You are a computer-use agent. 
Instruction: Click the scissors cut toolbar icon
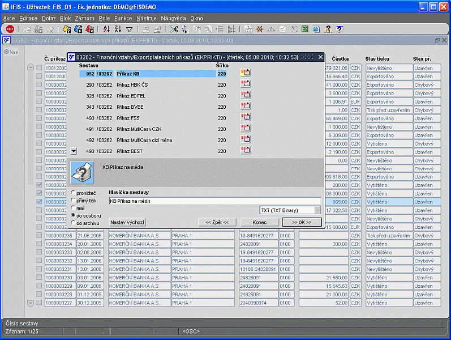[x=173, y=29]
